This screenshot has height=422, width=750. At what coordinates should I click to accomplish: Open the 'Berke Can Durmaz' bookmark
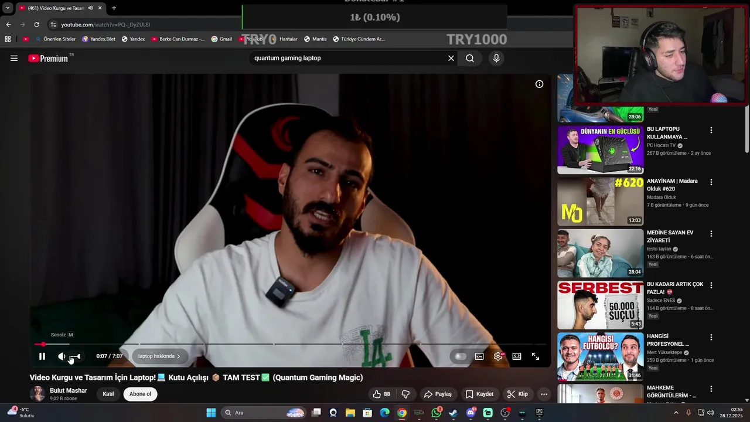(178, 39)
